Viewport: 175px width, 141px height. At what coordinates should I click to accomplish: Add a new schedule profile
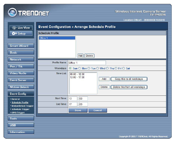[x=80, y=56]
